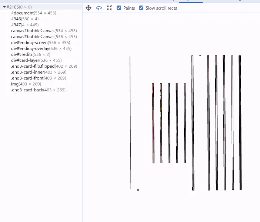Select canvas#bubbleCanvas layer sized 534 × 453
The image size is (260, 222).
pos(33,31)
